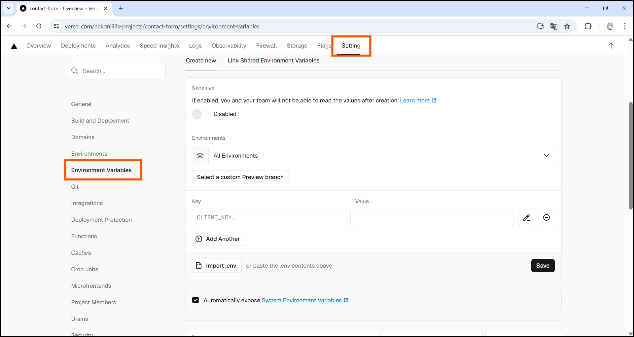634x337 pixels.
Task: Open a new browser tab
Action: pyautogui.click(x=121, y=8)
